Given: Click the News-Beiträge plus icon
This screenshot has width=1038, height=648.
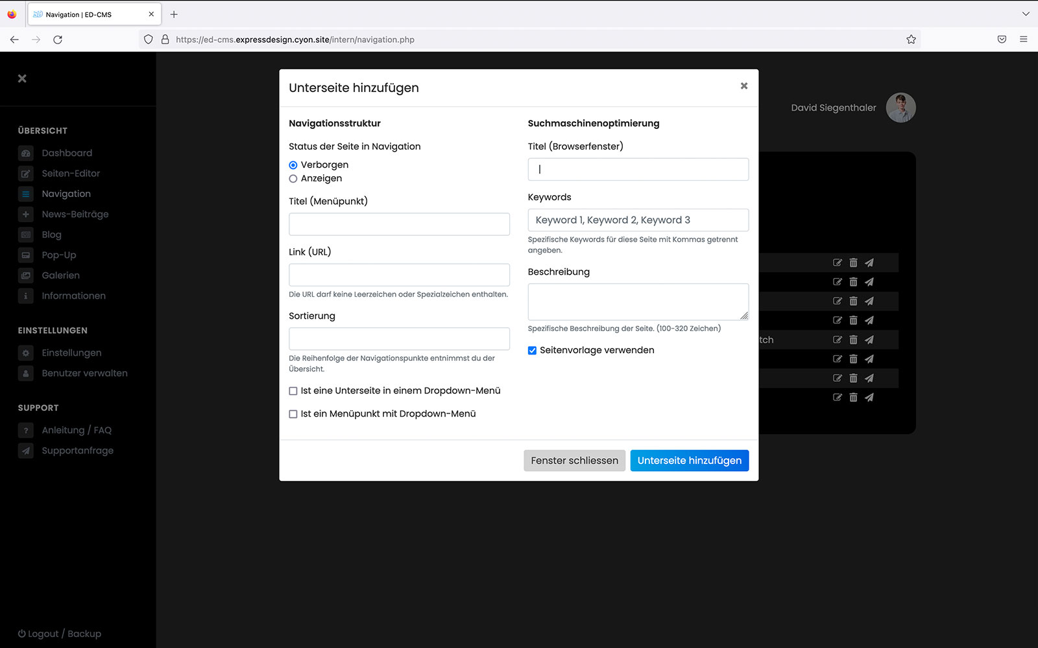Looking at the screenshot, I should [x=26, y=214].
